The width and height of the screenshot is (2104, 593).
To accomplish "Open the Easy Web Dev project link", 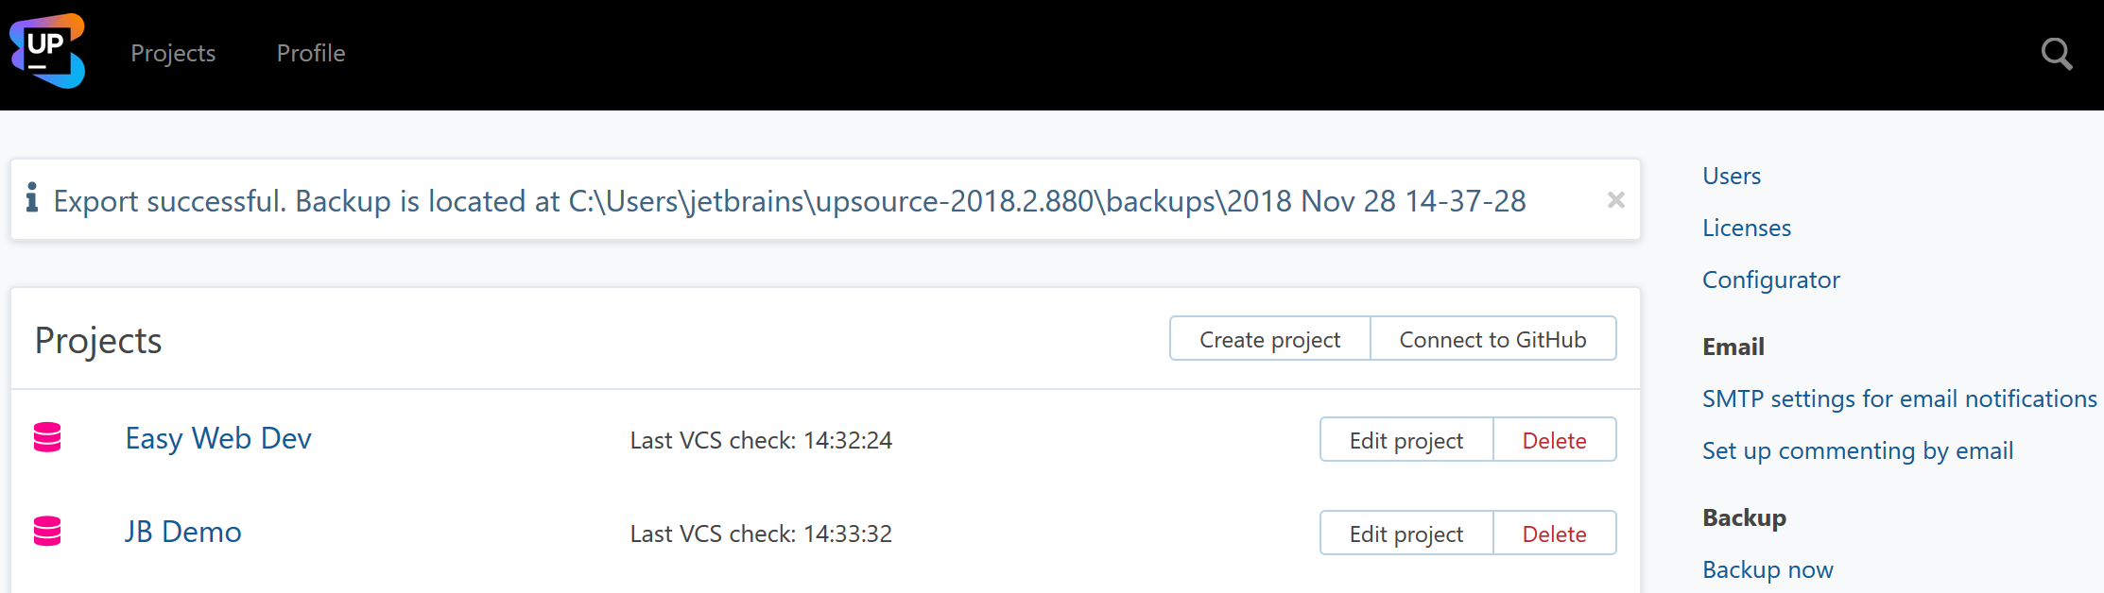I will (218, 438).
